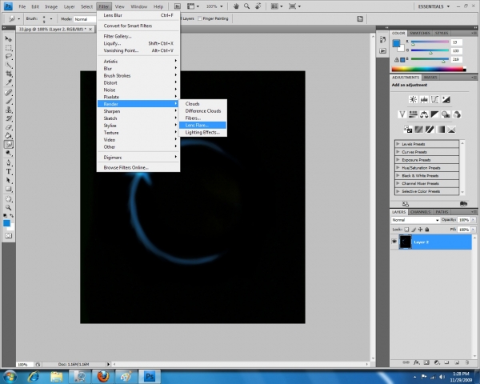The height and width of the screenshot is (384, 480).
Task: Select the Layer 2 thumbnail
Action: pos(406,242)
